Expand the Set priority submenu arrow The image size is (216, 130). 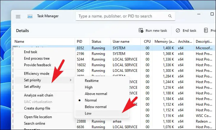(x=71, y=80)
